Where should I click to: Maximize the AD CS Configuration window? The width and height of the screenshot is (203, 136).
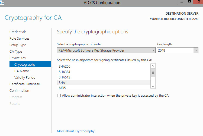point(189,2)
